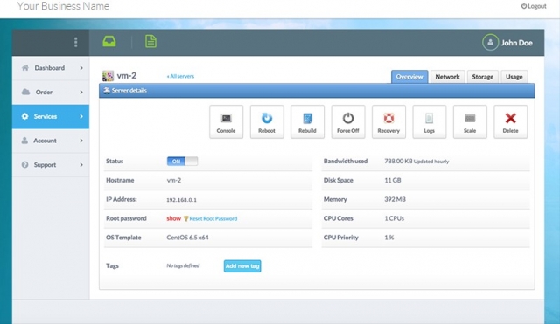Open the Order menu item

click(x=51, y=92)
